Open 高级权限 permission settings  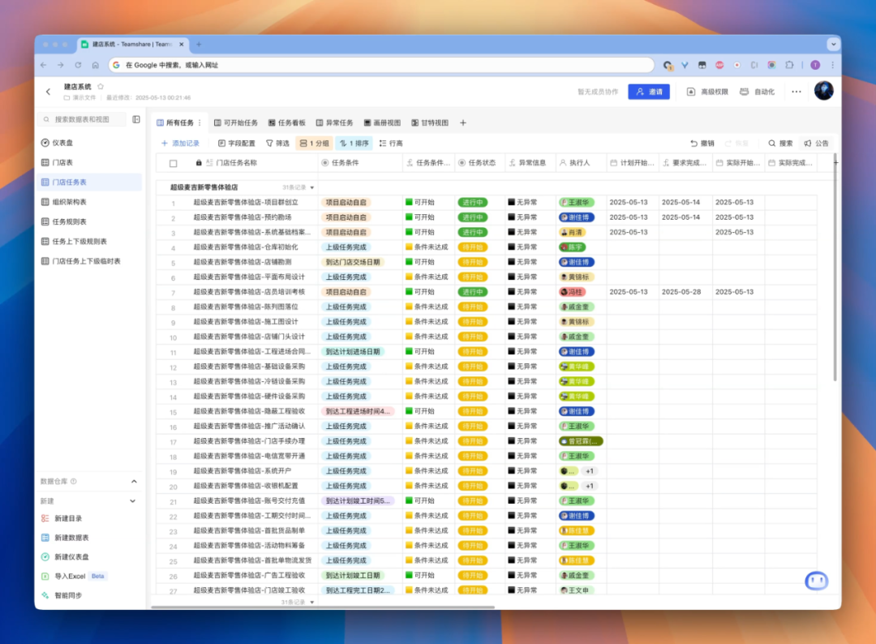[707, 92]
